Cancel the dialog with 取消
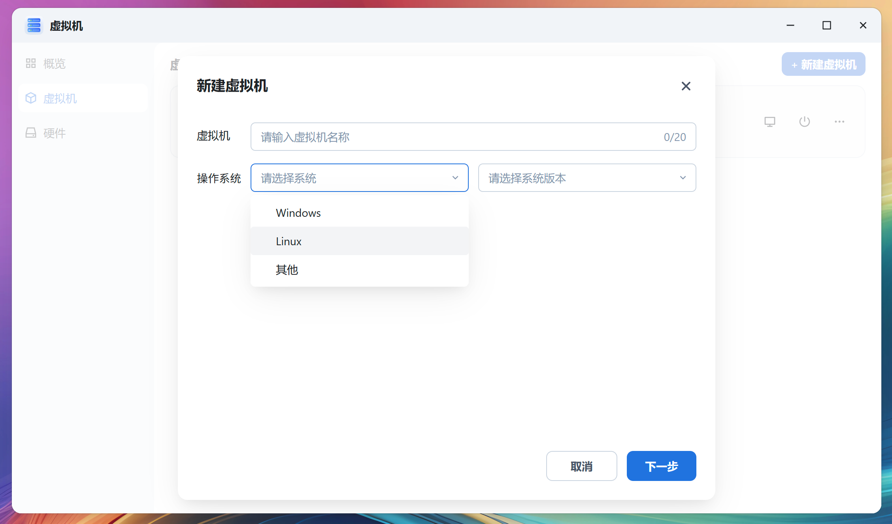 click(581, 466)
